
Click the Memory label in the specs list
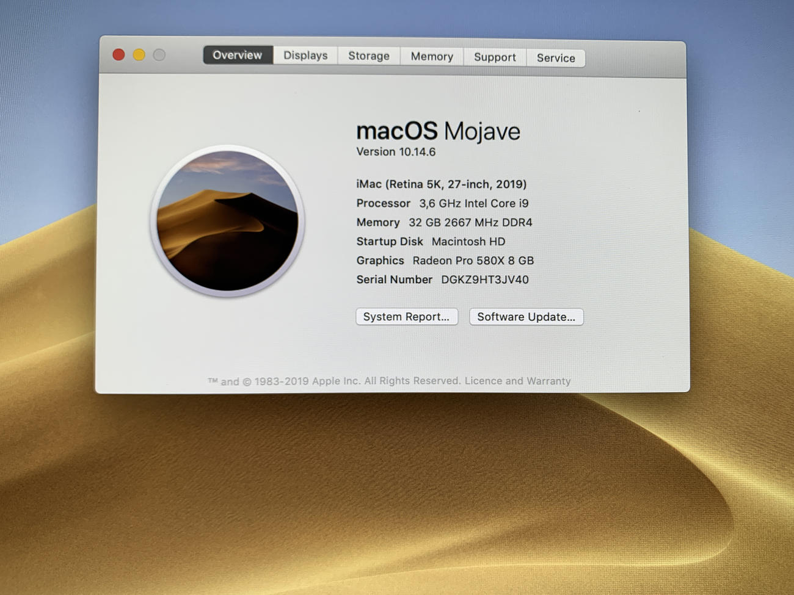coord(378,223)
